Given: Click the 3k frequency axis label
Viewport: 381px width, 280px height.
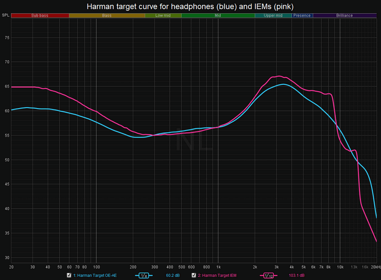Looking at the screenshot, I should pos(277,267).
